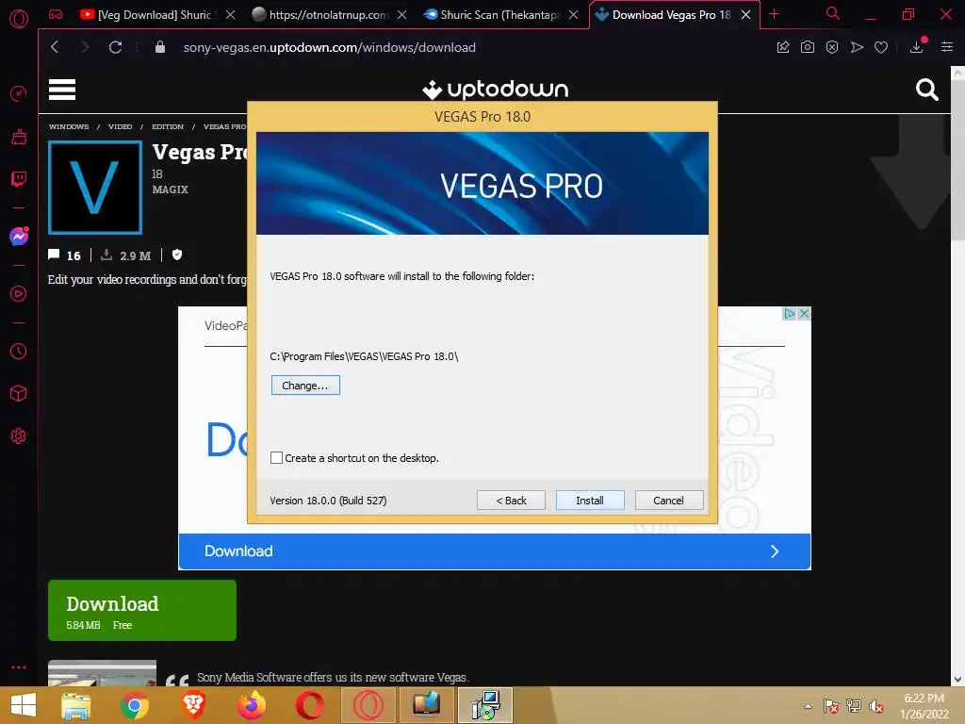
Task: Open Opera main menu logo icon
Action: coord(19,19)
